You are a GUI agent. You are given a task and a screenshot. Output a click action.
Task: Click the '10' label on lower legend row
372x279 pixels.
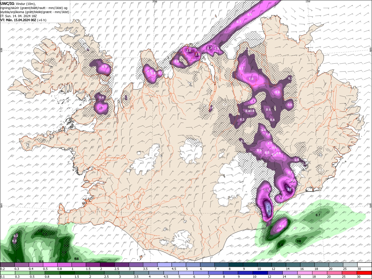click(254, 277)
